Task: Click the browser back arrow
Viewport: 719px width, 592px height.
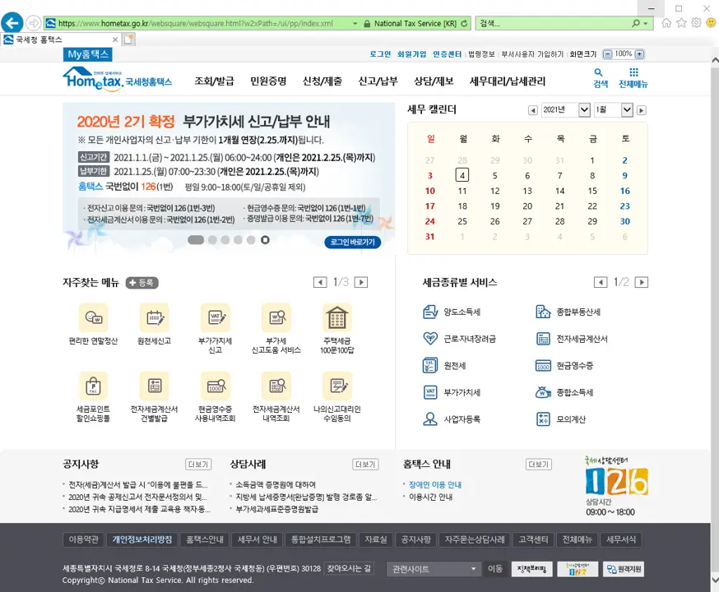Action: point(12,23)
